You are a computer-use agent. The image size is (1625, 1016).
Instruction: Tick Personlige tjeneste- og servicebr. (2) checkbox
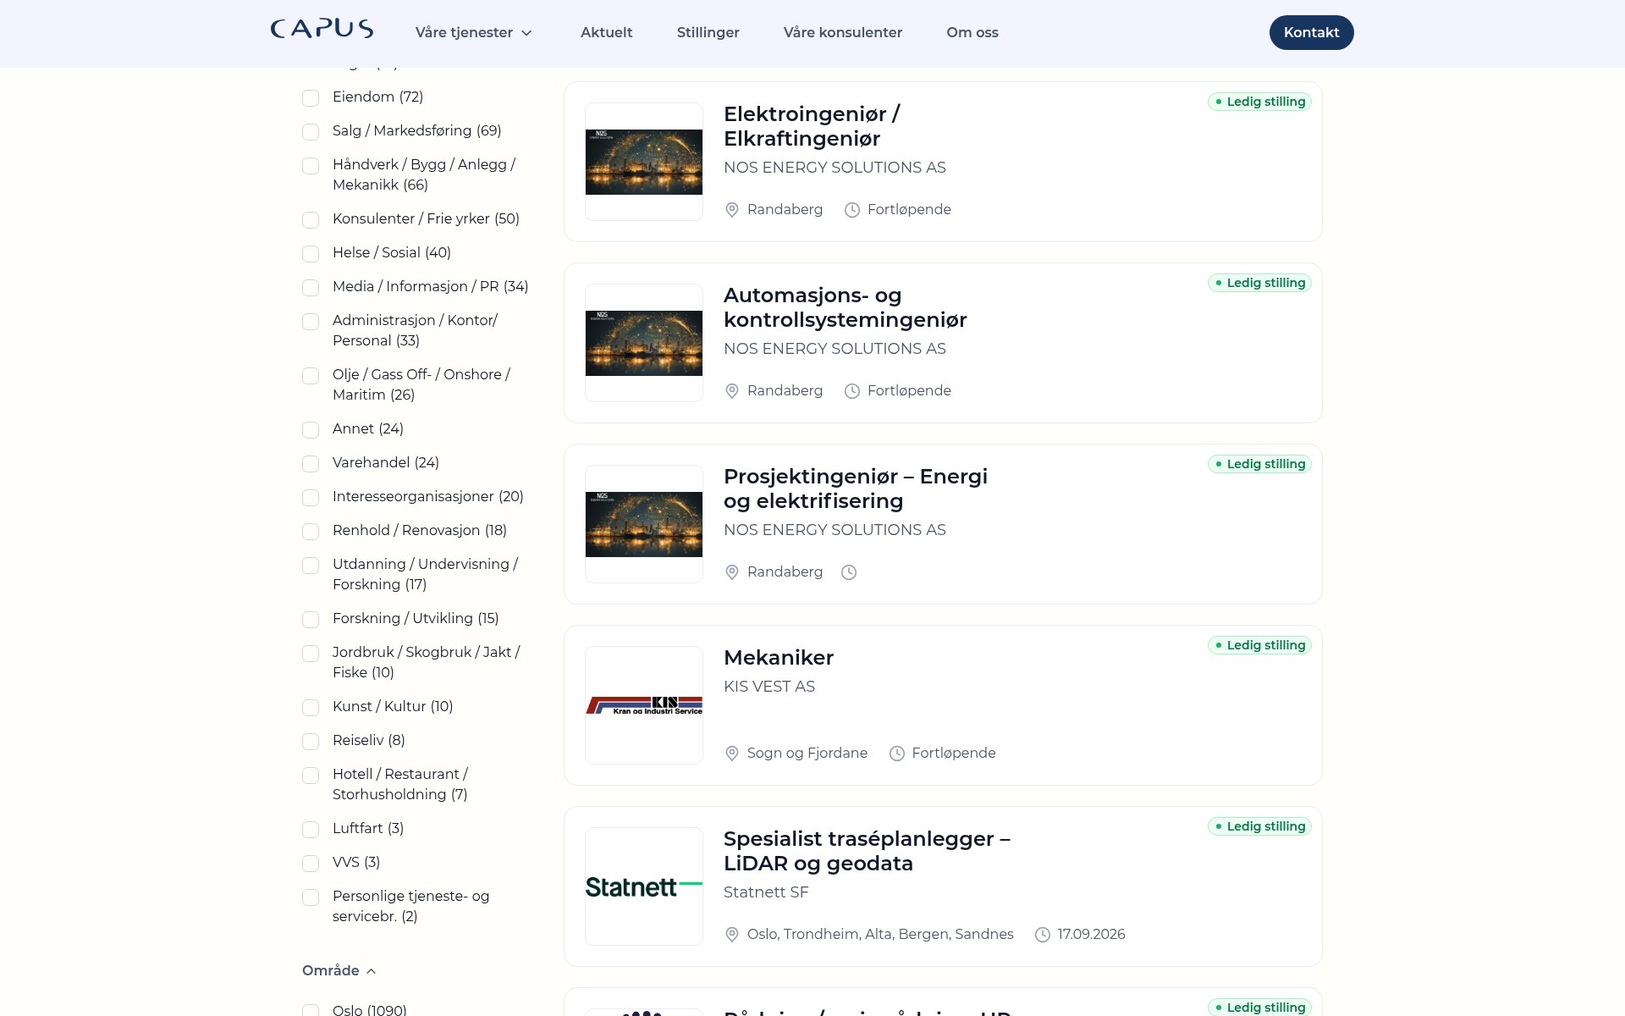point(311,897)
